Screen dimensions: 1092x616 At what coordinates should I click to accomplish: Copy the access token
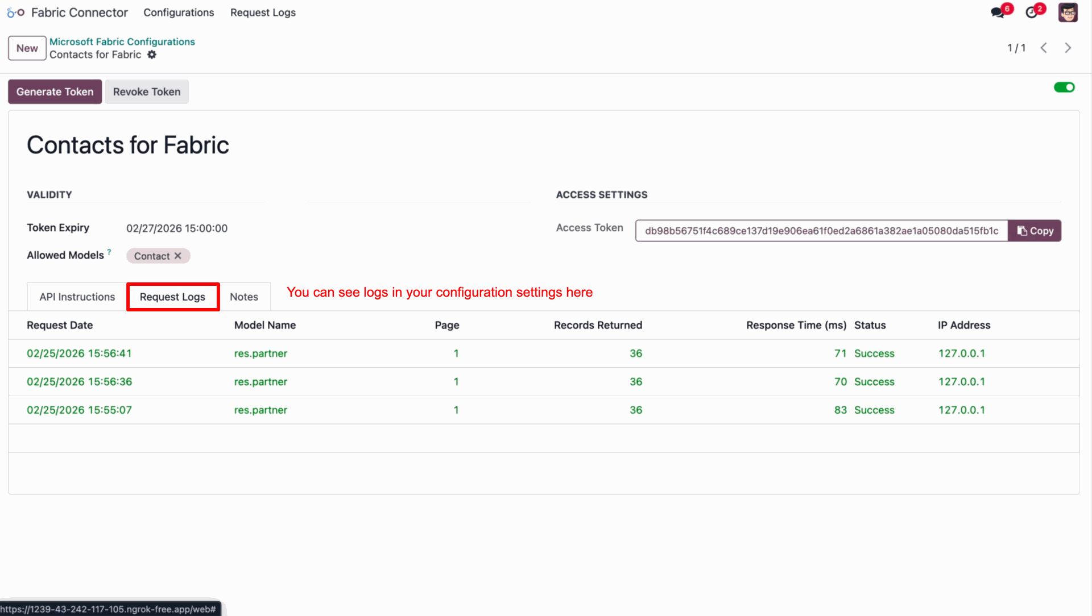click(x=1035, y=231)
